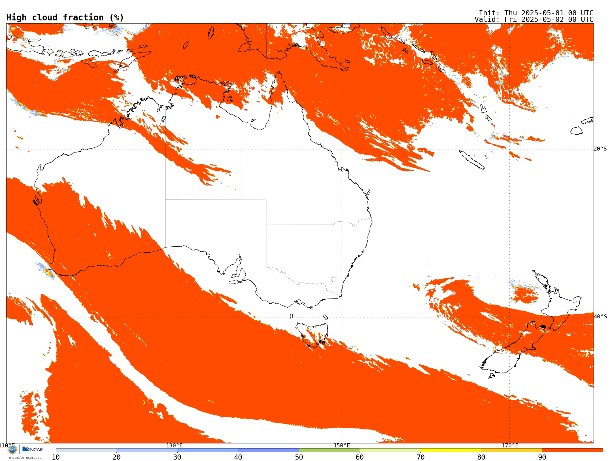612x461 pixels.
Task: Click New Caledonia island on the map
Action: (472, 159)
